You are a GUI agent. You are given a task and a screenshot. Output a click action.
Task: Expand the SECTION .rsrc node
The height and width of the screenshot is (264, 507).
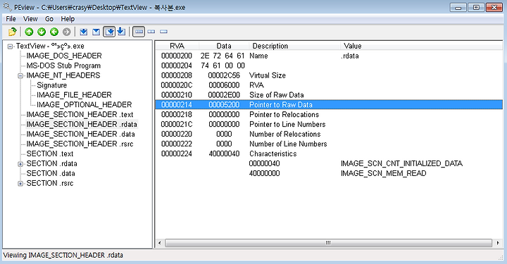tap(20, 184)
